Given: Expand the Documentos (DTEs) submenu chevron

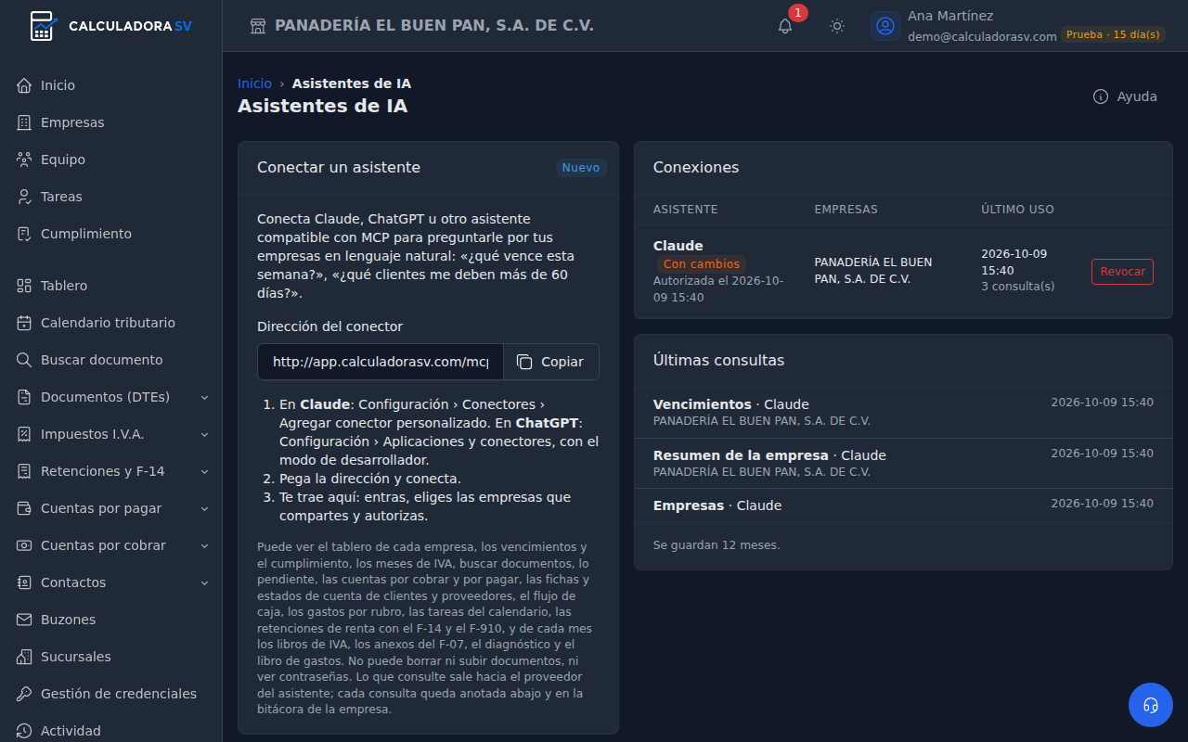Looking at the screenshot, I should (204, 397).
